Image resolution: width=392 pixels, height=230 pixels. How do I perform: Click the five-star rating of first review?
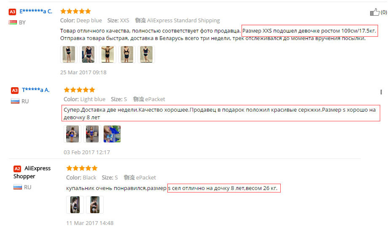coord(75,11)
